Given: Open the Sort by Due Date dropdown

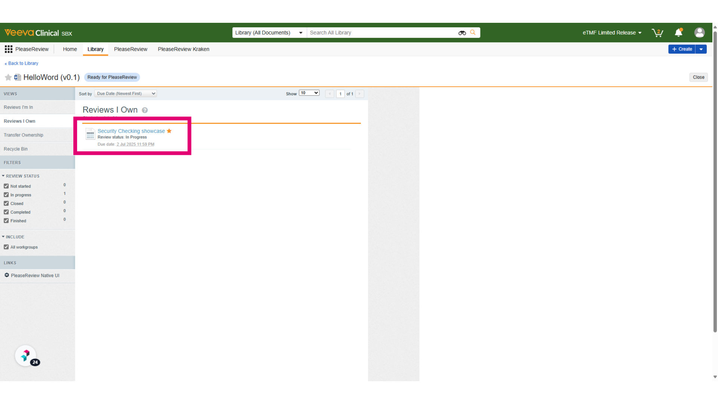Looking at the screenshot, I should [126, 94].
